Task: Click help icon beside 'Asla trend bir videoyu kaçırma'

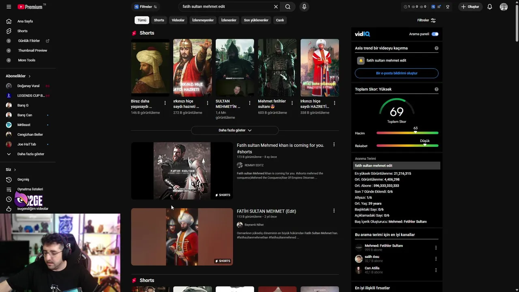Action: click(436, 48)
